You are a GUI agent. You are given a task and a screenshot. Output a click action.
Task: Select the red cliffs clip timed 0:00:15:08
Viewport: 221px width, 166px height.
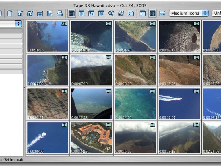(x=180, y=70)
